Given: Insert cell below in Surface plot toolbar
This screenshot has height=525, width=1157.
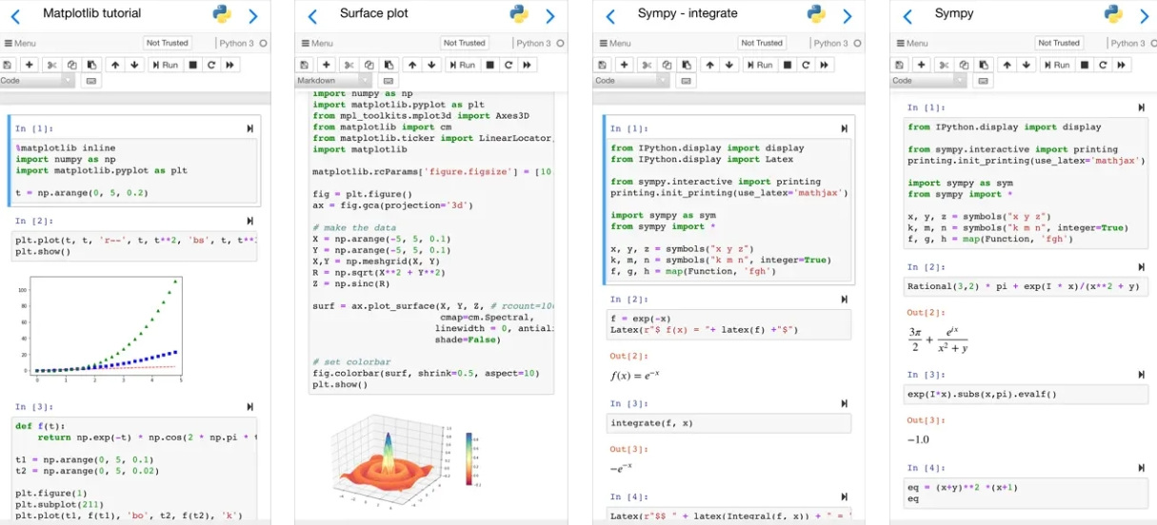Looking at the screenshot, I should (x=327, y=65).
